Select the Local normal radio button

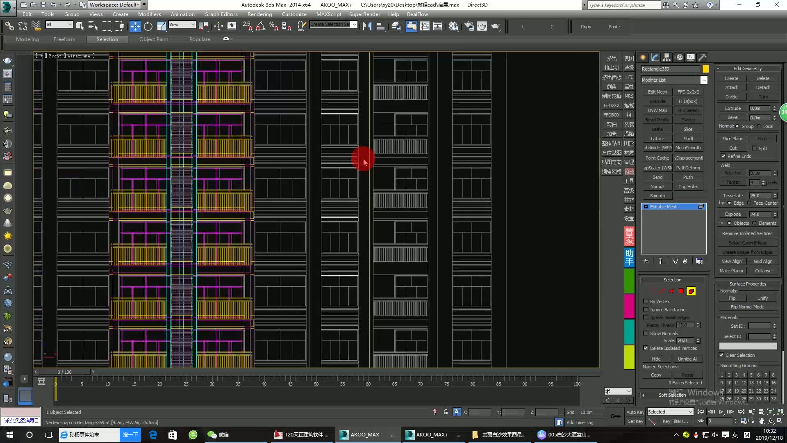point(759,126)
